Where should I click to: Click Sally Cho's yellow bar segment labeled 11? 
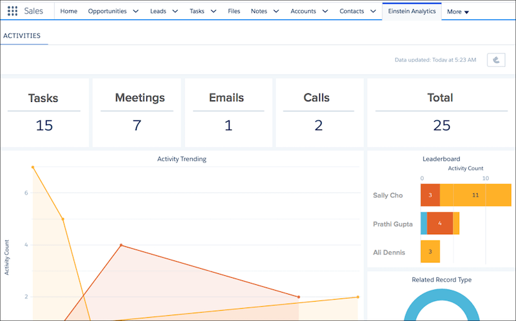click(475, 195)
